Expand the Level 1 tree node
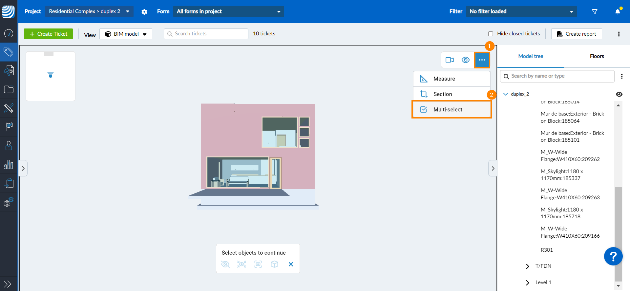630x291 pixels. [527, 282]
